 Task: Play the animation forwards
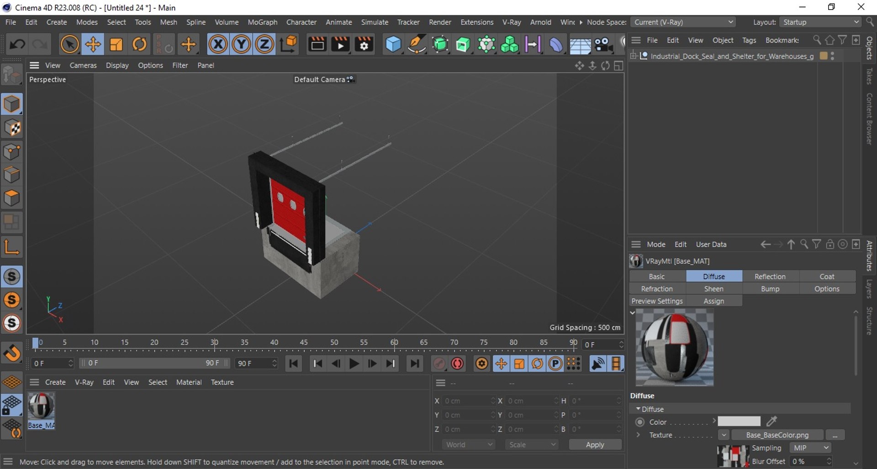(354, 364)
